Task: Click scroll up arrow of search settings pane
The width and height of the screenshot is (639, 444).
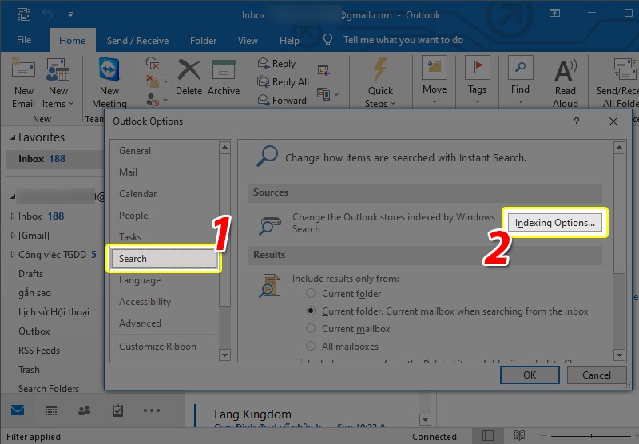Action: point(619,147)
